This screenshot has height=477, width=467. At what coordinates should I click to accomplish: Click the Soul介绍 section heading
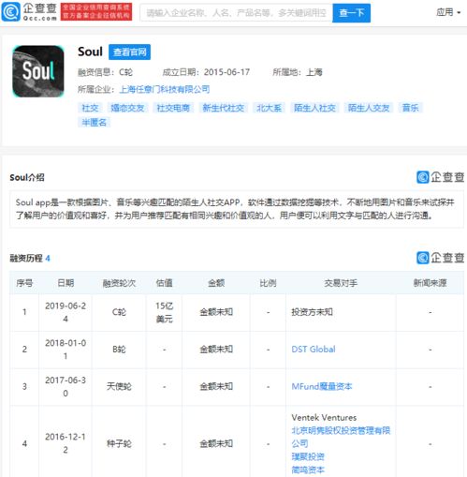27,177
